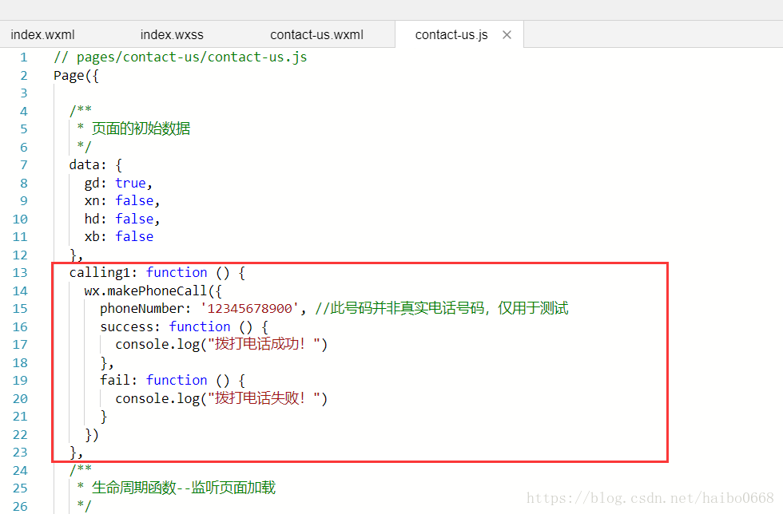
Task: Click the path comment pages/contact-us/contact-us.js
Action: (181, 57)
